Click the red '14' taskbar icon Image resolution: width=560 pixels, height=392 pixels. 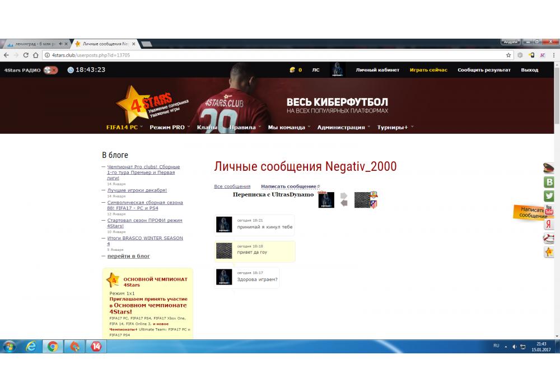pyautogui.click(x=96, y=346)
